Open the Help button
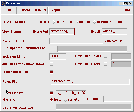134x112 pixels. [128, 10]
